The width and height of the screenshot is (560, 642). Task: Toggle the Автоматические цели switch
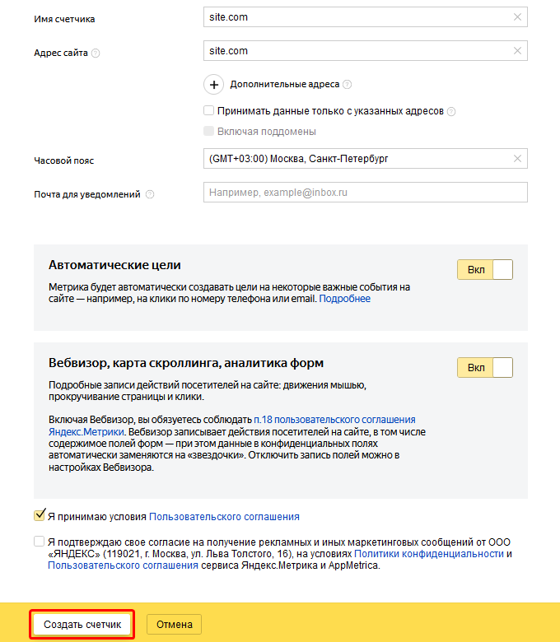click(x=485, y=270)
